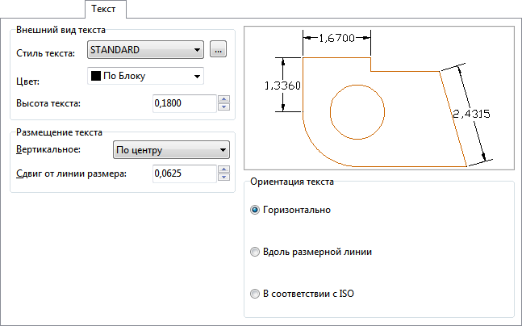Decrease dimension line offset with down arrow
This screenshot has width=522, height=326.
tap(223, 178)
